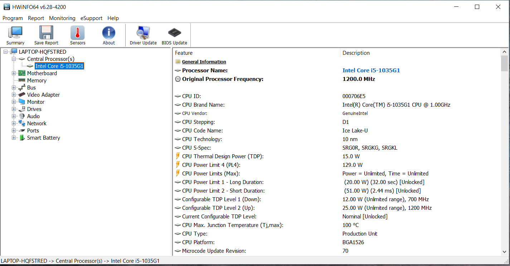Expand the Drives tree node
Image resolution: width=510 pixels, height=266 pixels.
(x=14, y=109)
